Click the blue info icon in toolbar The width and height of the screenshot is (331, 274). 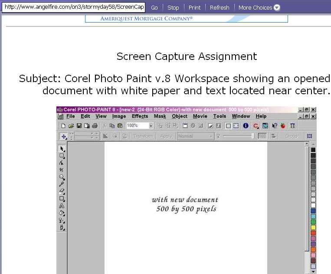tap(246, 126)
